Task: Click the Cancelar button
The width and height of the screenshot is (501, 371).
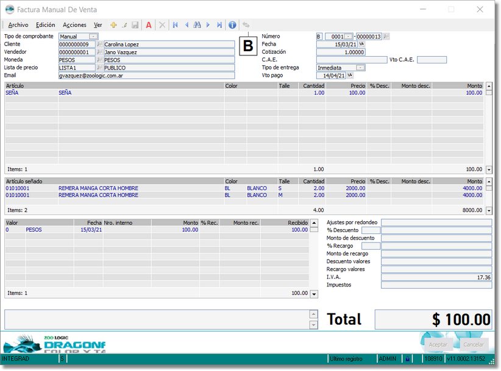Action: [474, 344]
